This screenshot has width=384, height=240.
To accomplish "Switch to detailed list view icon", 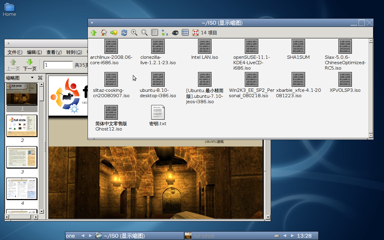I will tap(185, 33).
